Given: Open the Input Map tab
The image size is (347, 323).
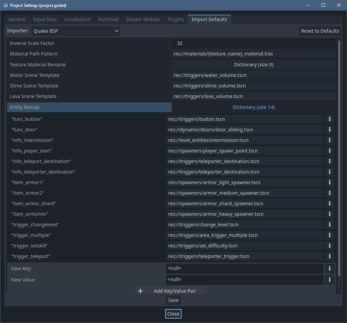Looking at the screenshot, I should click(45, 19).
